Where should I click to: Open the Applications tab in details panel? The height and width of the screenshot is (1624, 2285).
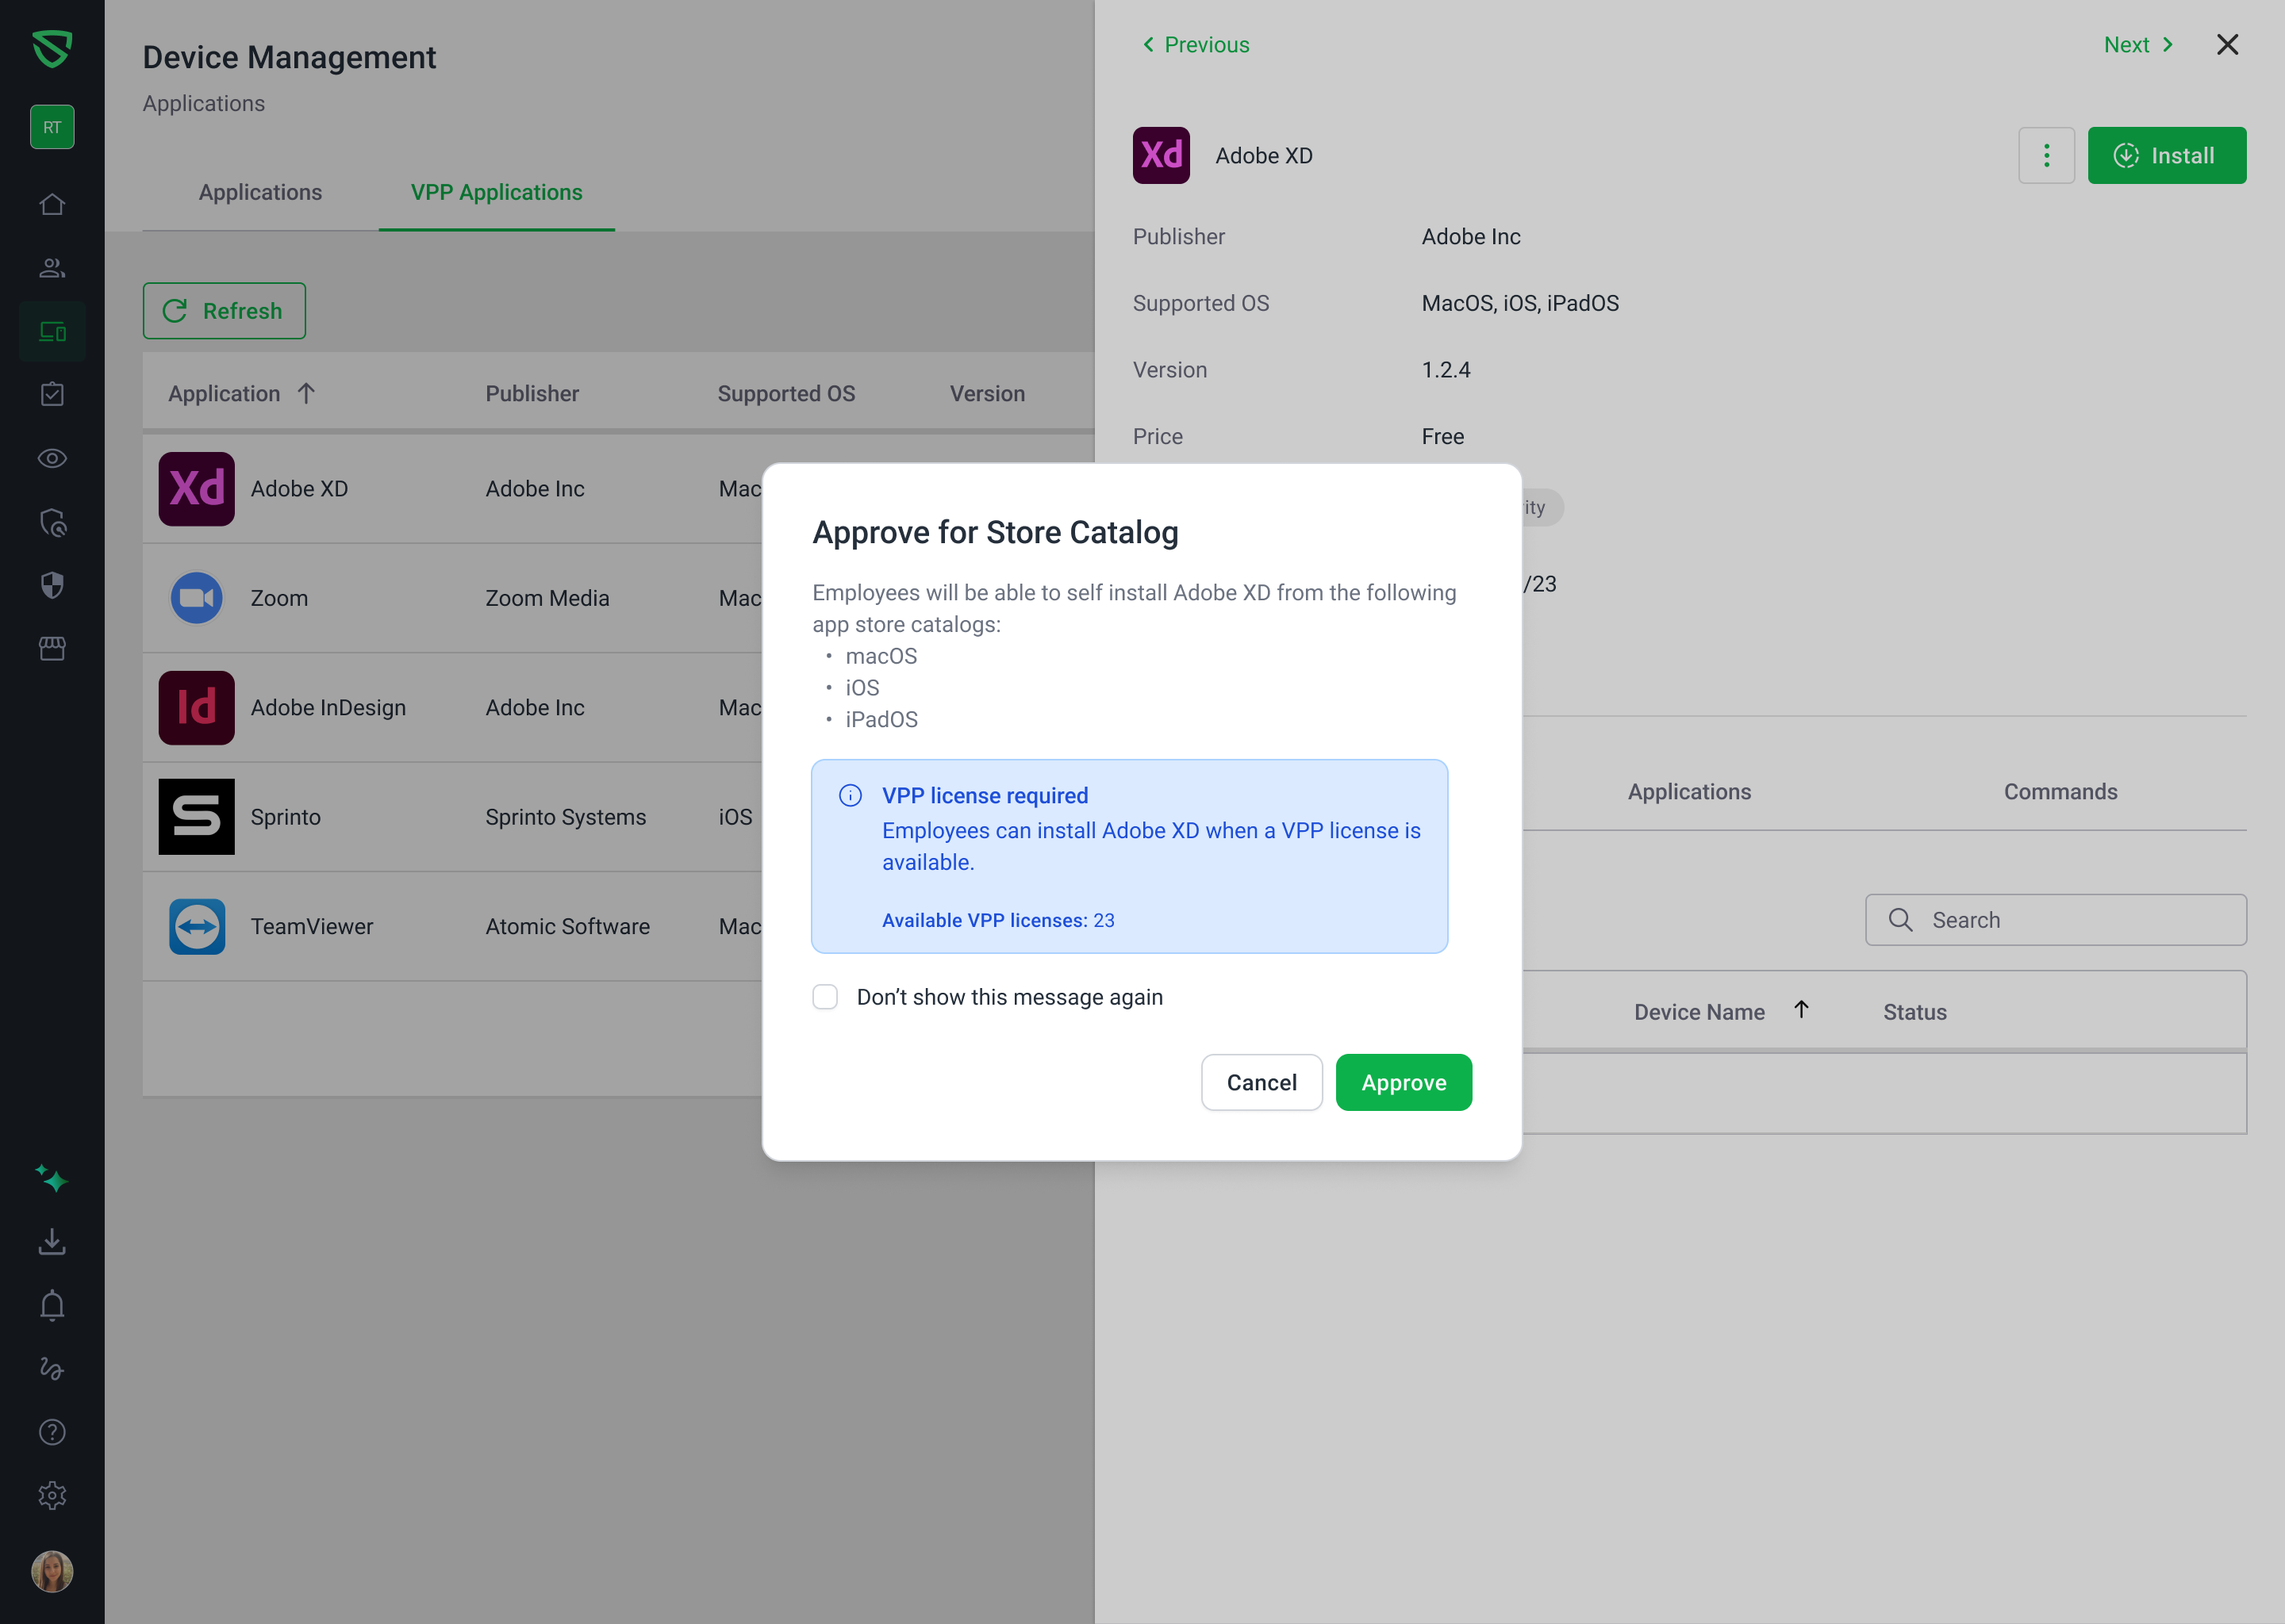[1688, 791]
